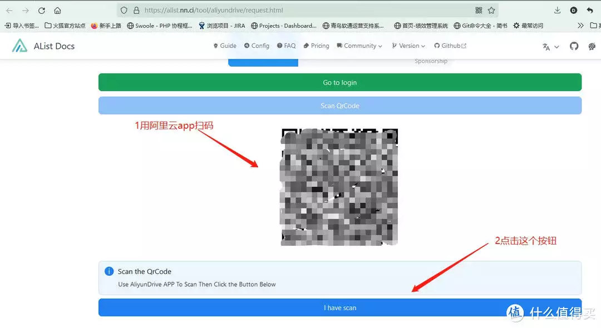Image resolution: width=601 pixels, height=328 pixels.
Task: Click the padlock site security icon
Action: coord(136,11)
